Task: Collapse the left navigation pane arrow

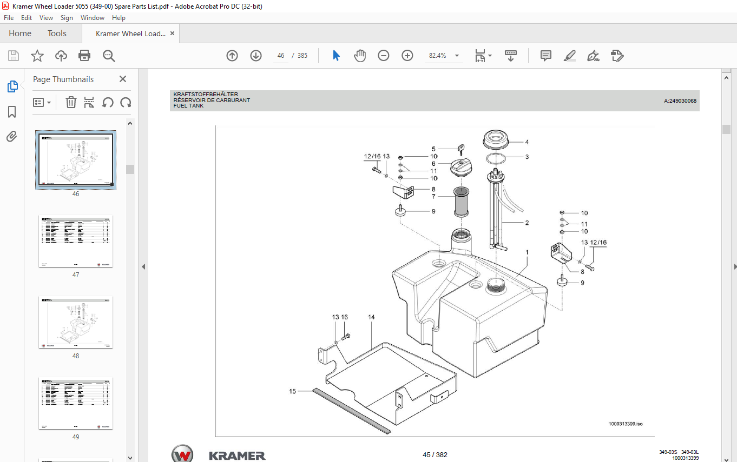Action: click(x=143, y=266)
